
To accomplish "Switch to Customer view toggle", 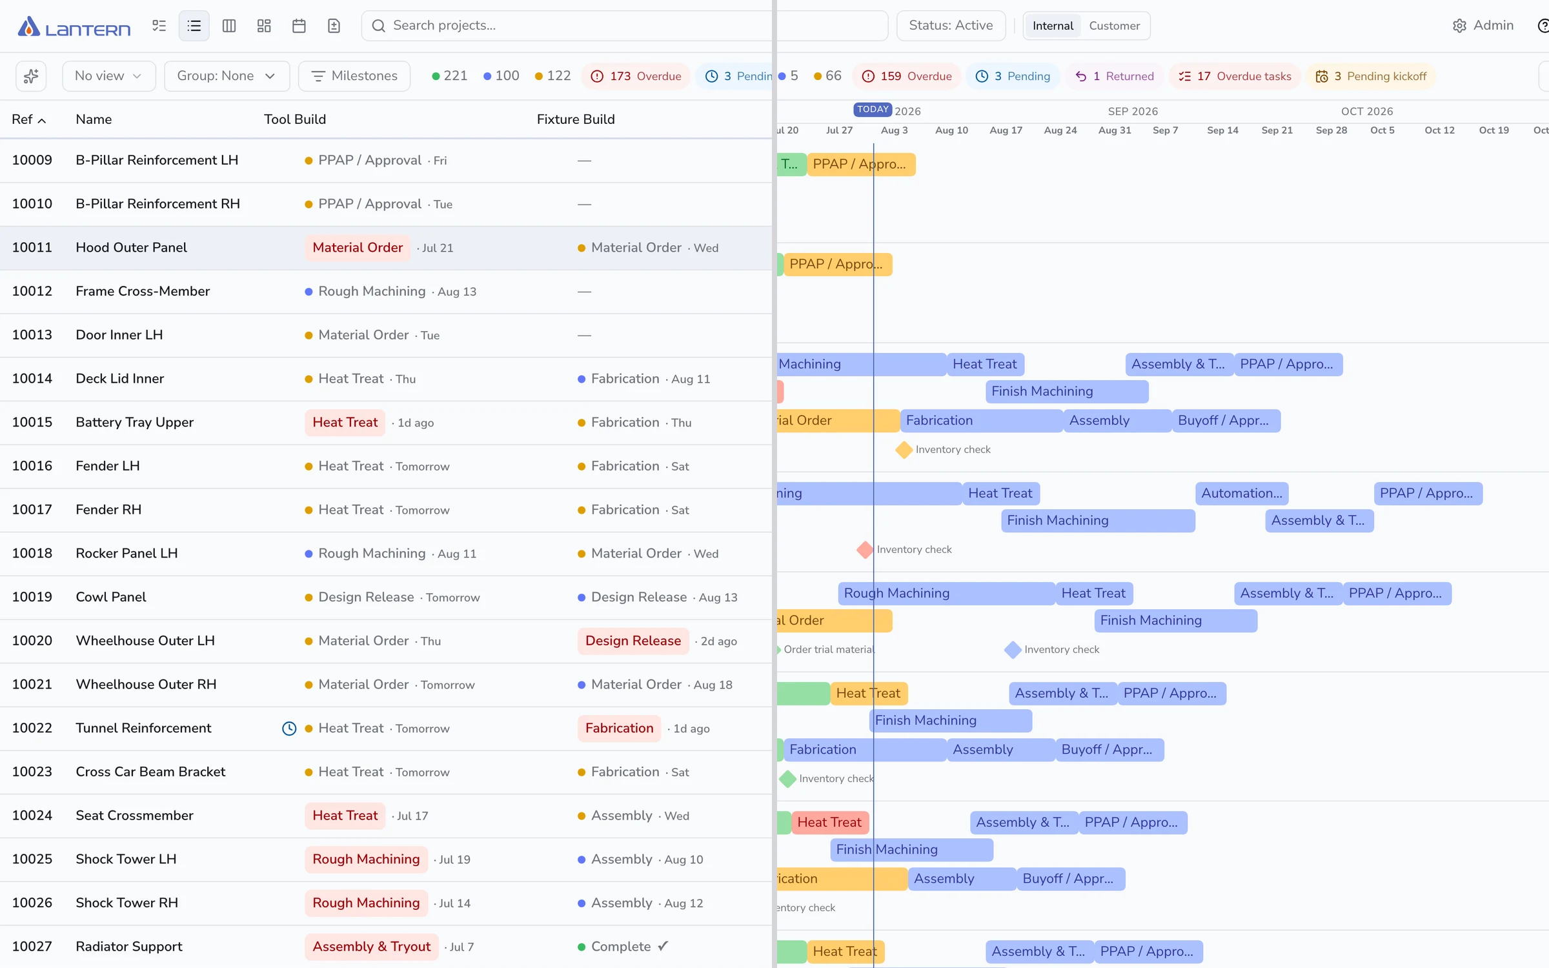I will (x=1114, y=26).
